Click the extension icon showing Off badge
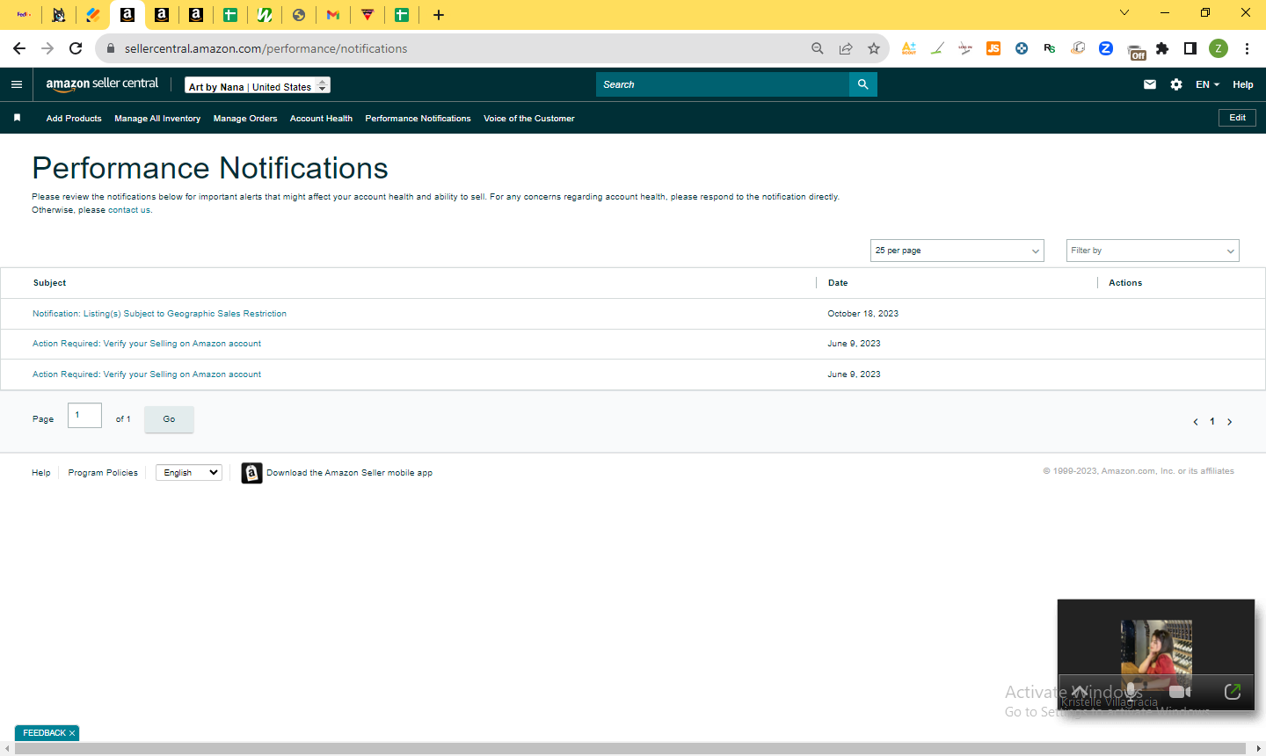This screenshot has height=756, width=1266. (1136, 51)
